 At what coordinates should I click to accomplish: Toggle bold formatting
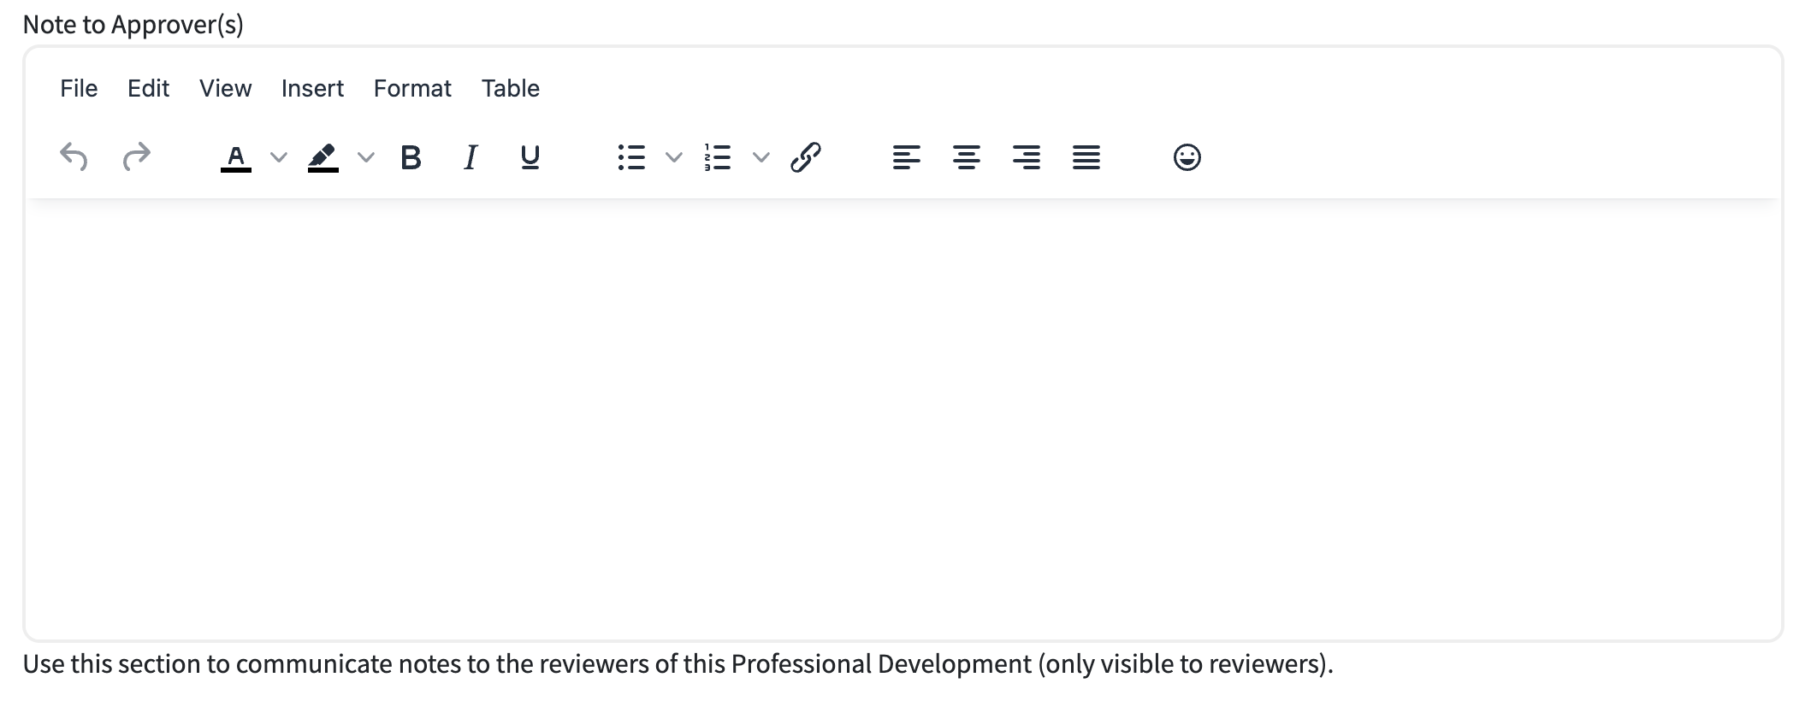coord(411,157)
